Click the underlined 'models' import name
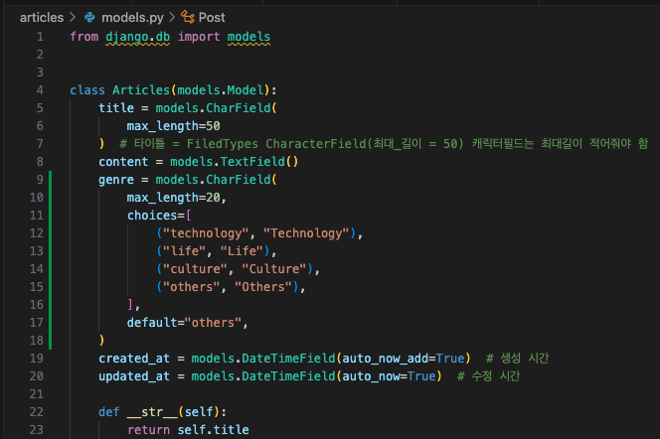 pyautogui.click(x=248, y=37)
